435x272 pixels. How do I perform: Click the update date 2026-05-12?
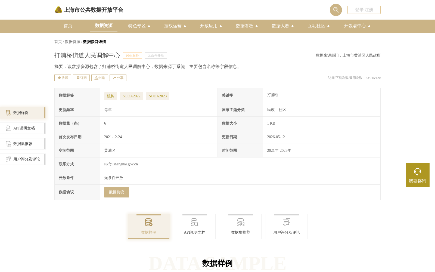coord(276,137)
